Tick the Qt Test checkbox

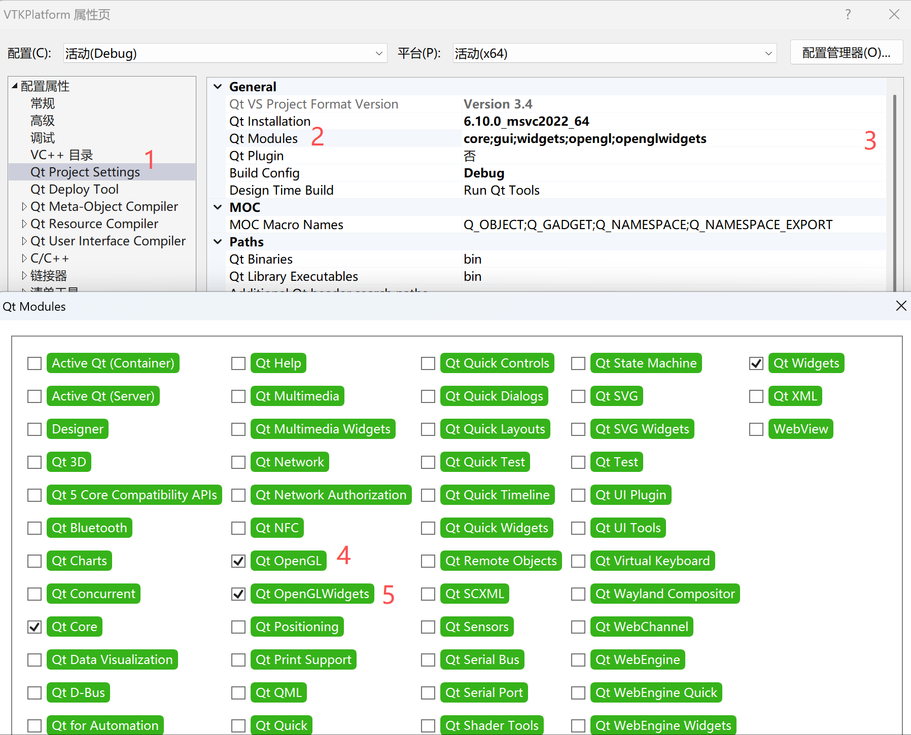[578, 462]
